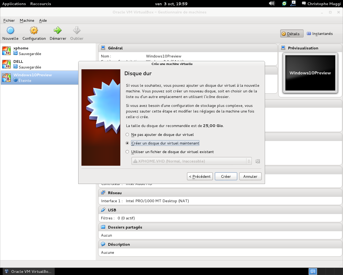
Task: Click the saved state icon under xphome
Action: tap(16, 53)
